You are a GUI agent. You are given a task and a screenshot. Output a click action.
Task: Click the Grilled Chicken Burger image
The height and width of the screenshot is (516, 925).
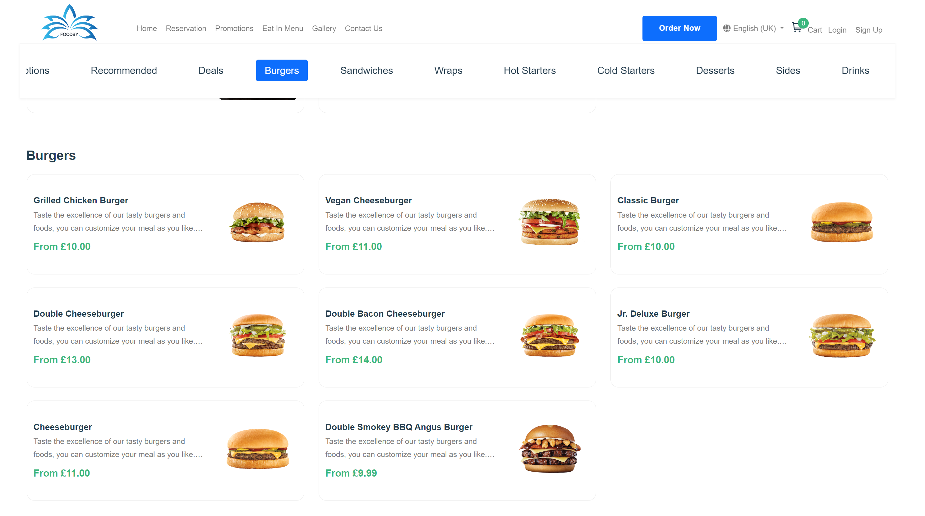pyautogui.click(x=257, y=222)
